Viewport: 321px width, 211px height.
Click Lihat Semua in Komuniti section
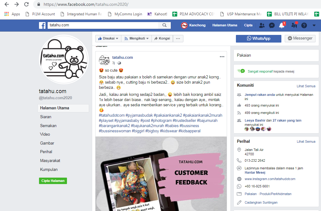click(x=306, y=86)
